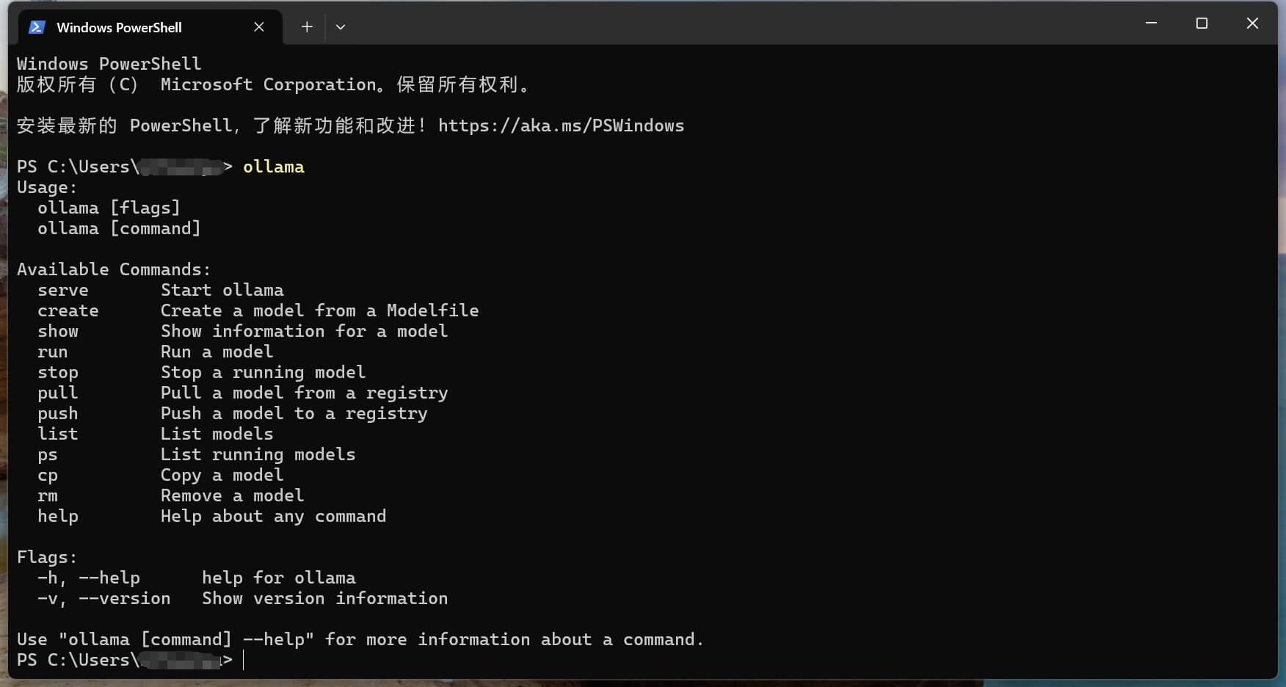Click the 'stop' command name
The height and width of the screenshot is (687, 1286).
click(58, 372)
